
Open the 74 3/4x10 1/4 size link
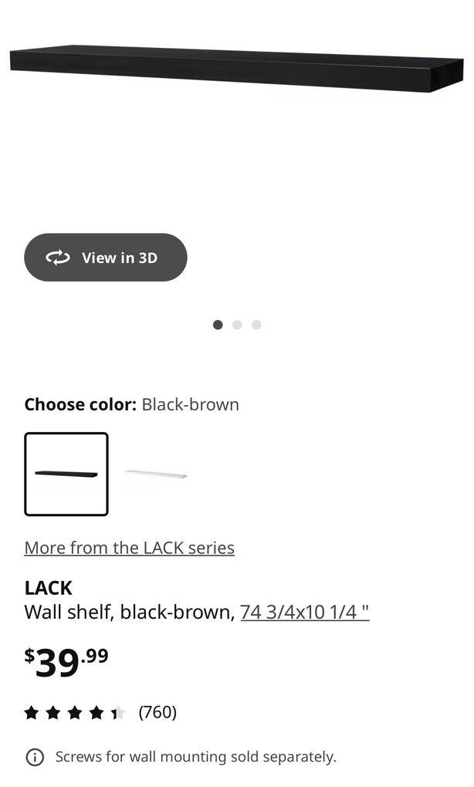[304, 612]
